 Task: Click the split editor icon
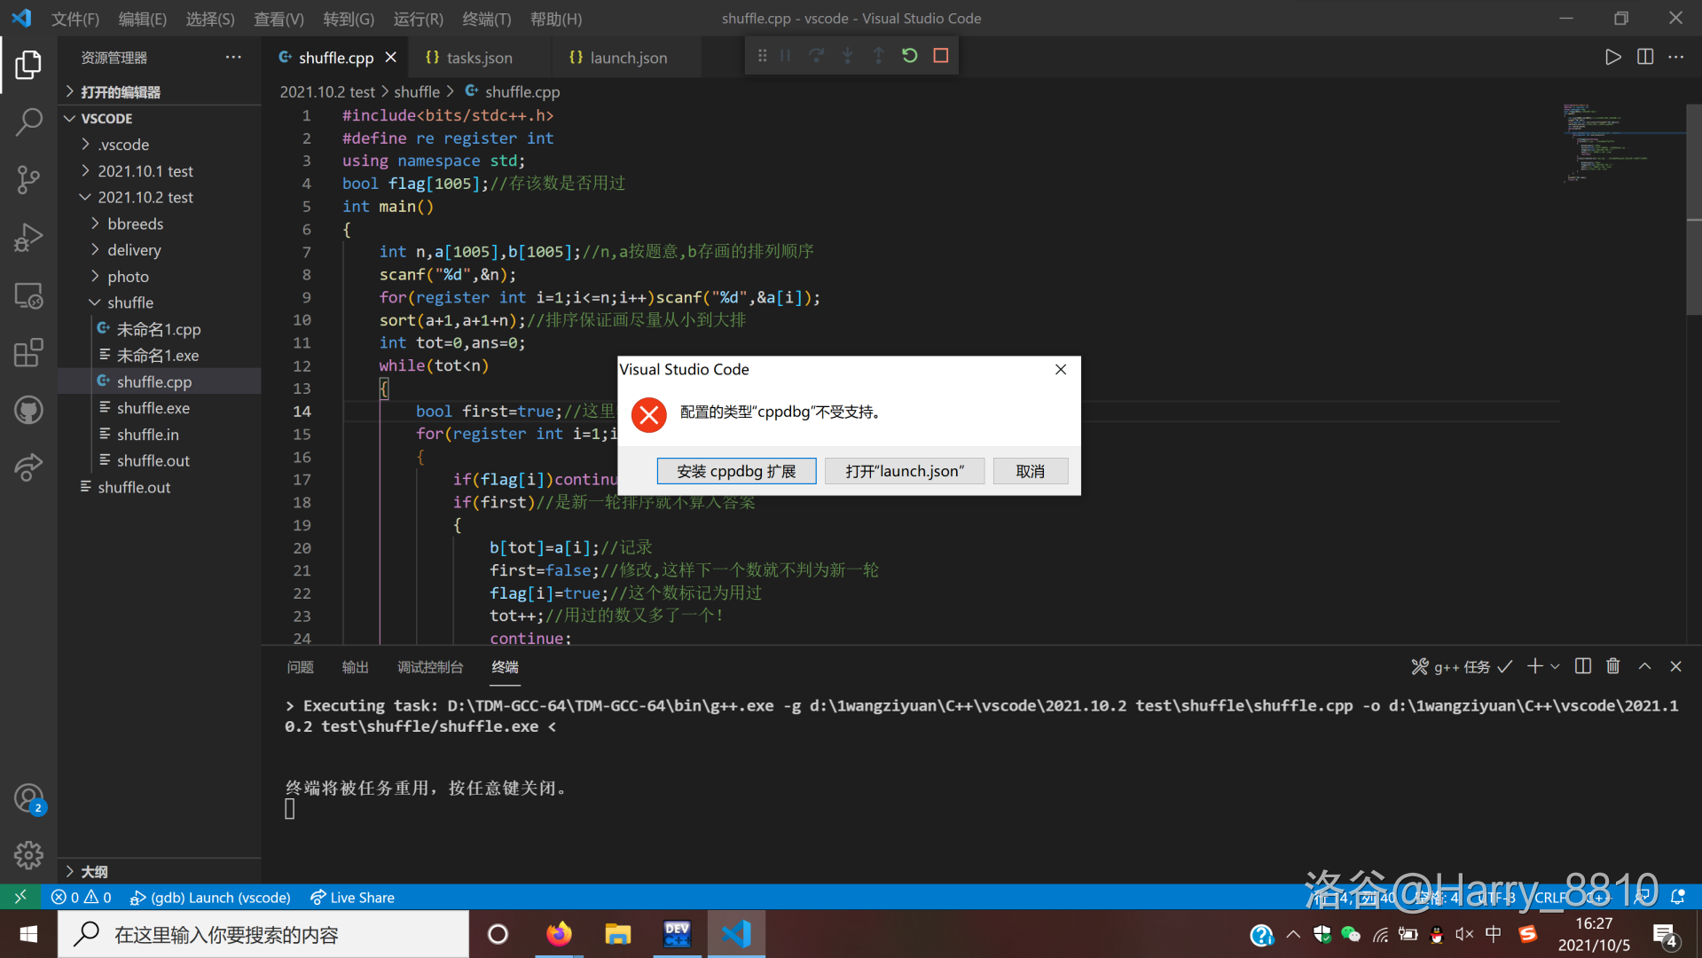pos(1645,57)
